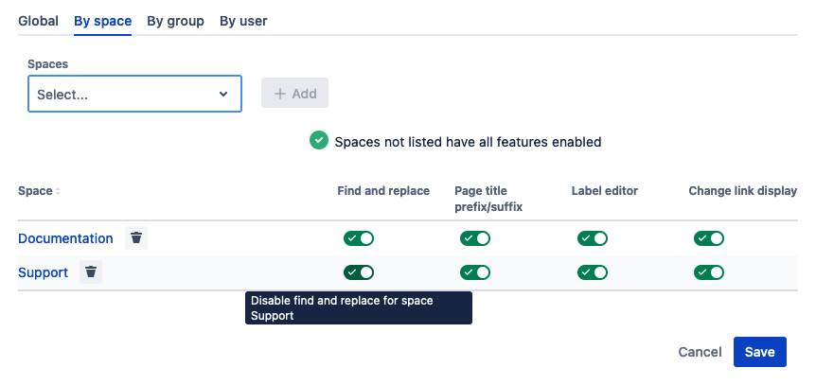Click the Save button
Image resolution: width=816 pixels, height=385 pixels.
click(x=759, y=352)
